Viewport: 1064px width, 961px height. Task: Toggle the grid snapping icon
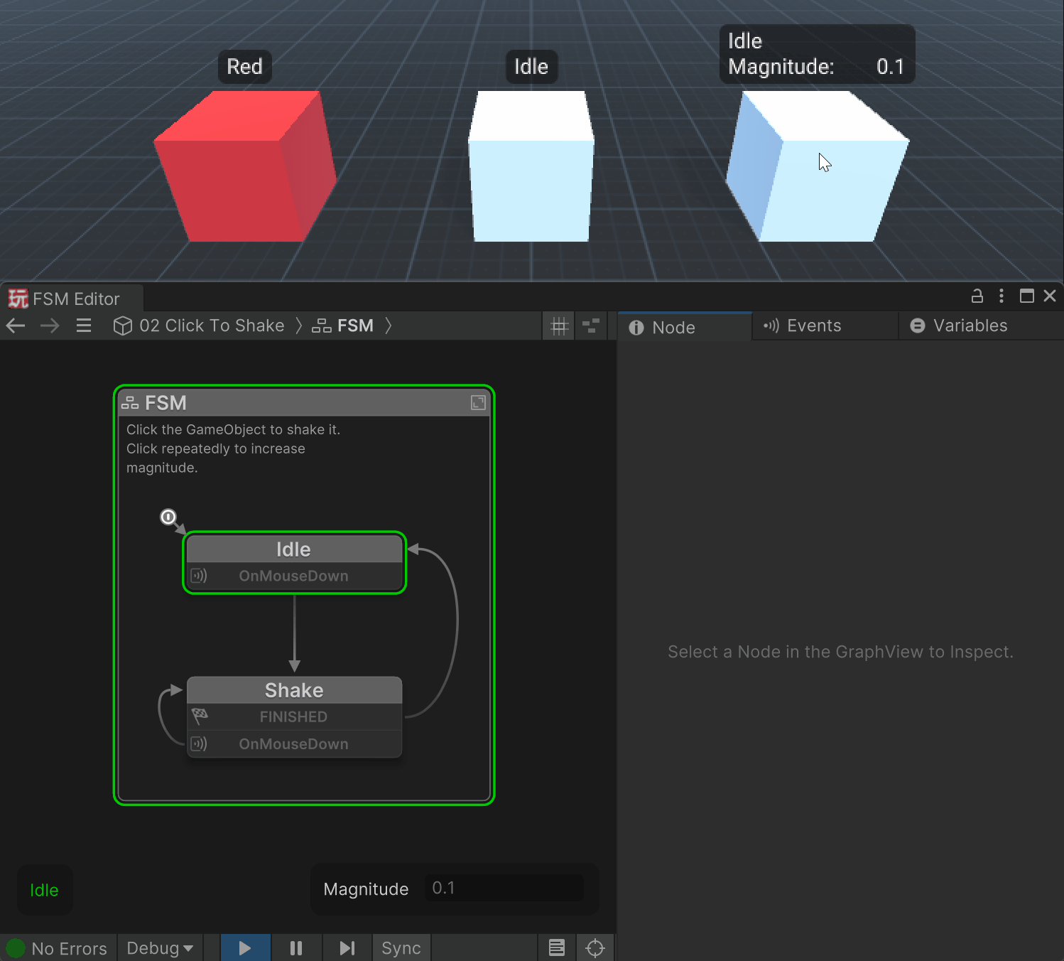click(559, 326)
